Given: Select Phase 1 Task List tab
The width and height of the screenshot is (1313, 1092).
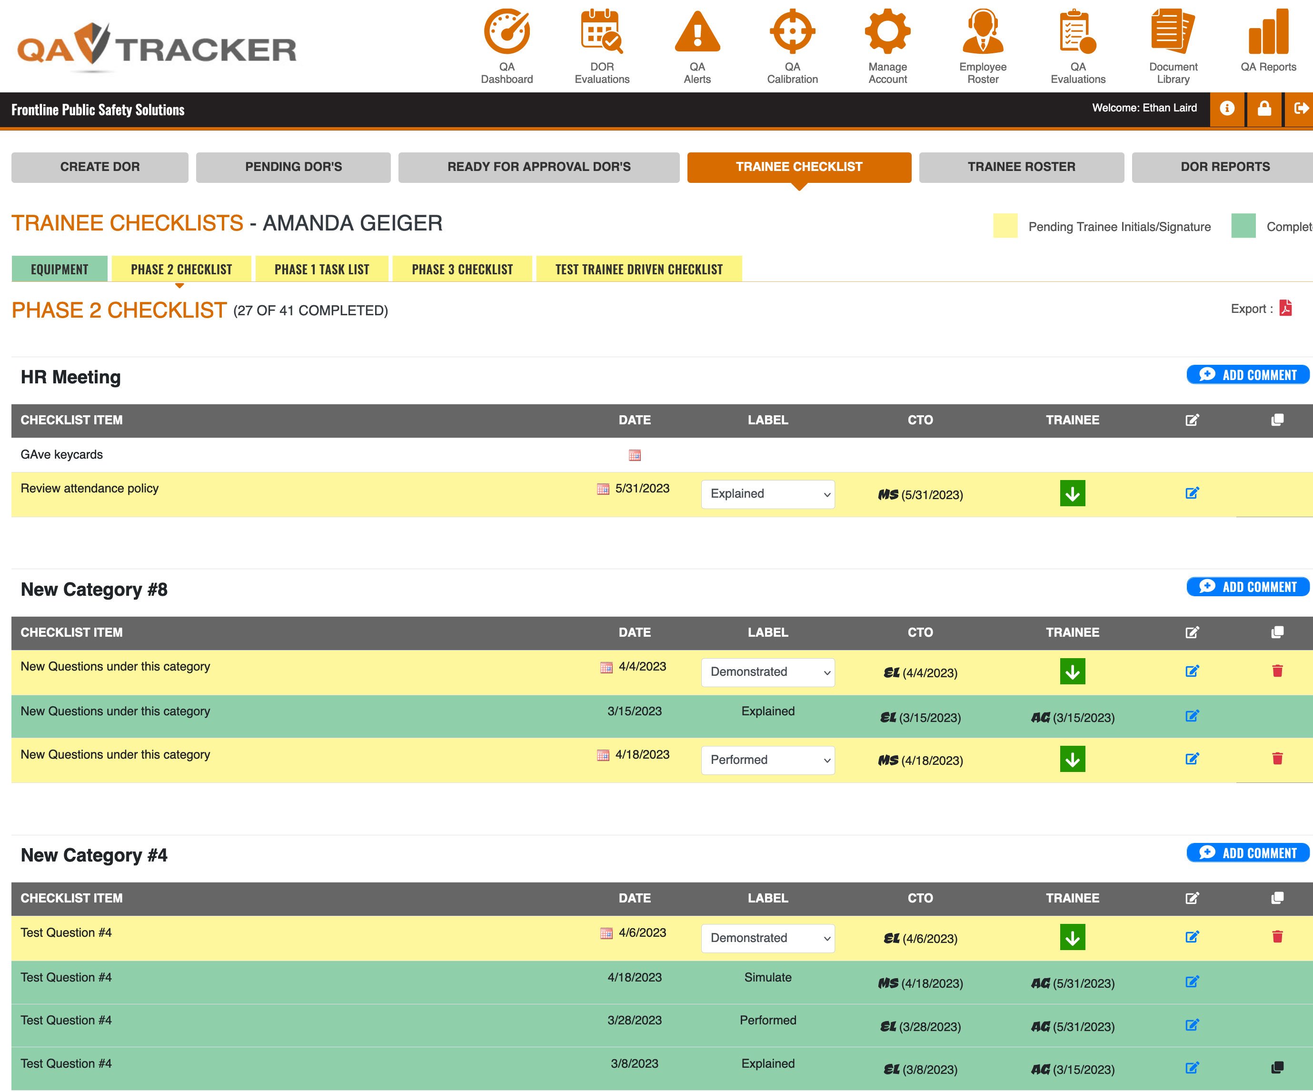Looking at the screenshot, I should pyautogui.click(x=321, y=269).
